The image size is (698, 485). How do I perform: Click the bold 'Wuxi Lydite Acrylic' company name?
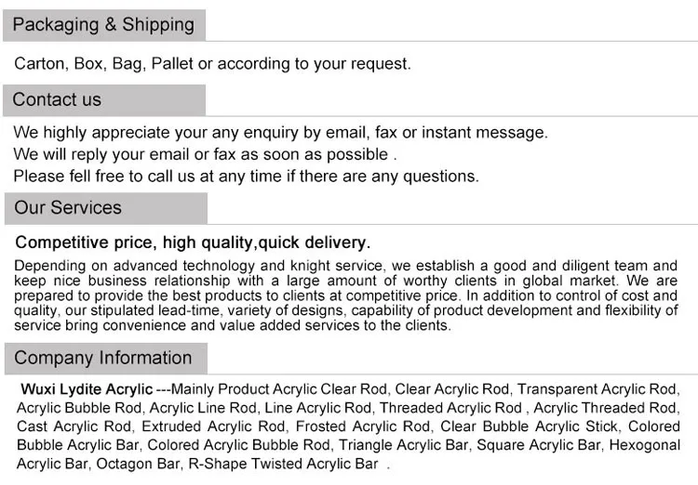click(x=86, y=389)
